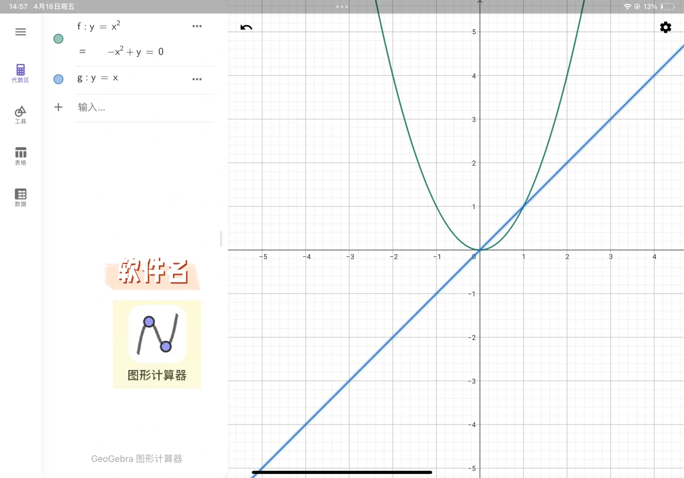
Task: Tap the 14:57 clock in status bar
Action: point(19,7)
